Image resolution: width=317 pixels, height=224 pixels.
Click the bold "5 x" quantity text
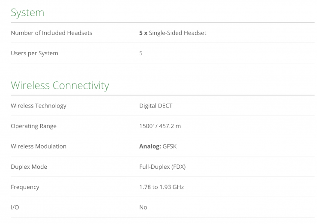click(143, 33)
